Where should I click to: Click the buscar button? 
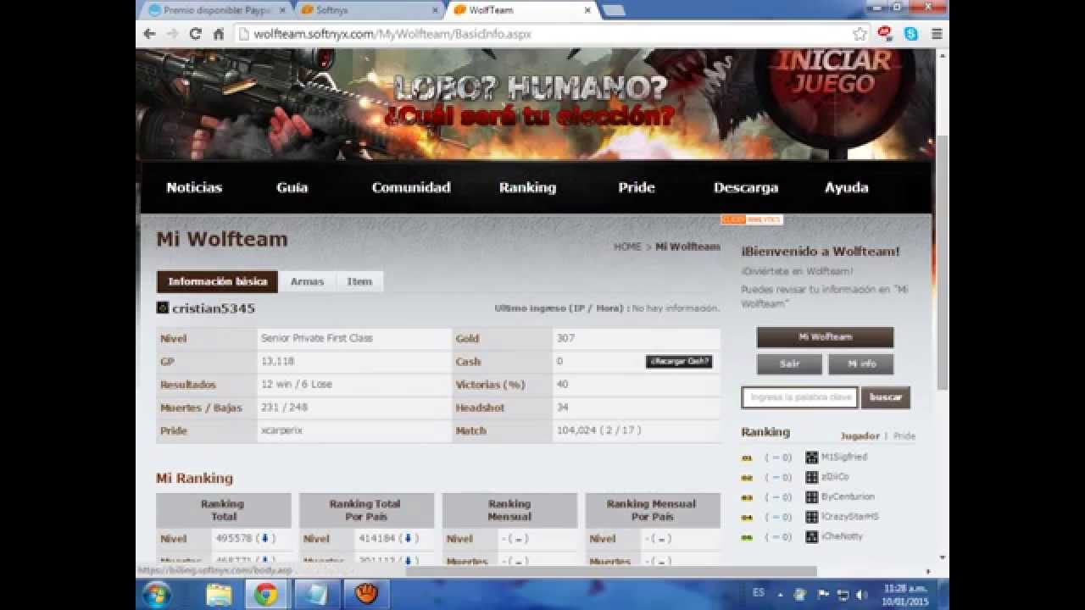[886, 397]
